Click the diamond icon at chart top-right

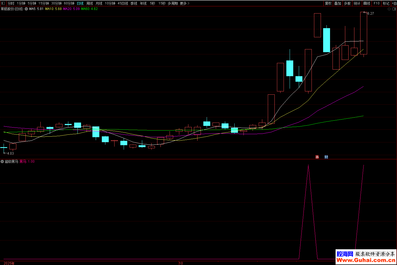[389, 9]
